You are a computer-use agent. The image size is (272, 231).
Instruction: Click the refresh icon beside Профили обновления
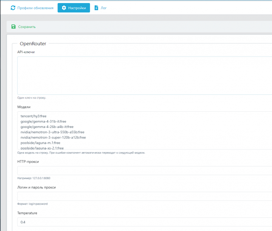(x=13, y=8)
